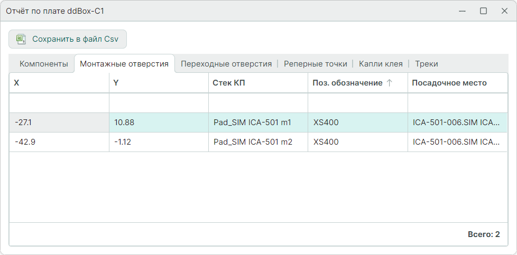Maximize the report window

tap(483, 11)
